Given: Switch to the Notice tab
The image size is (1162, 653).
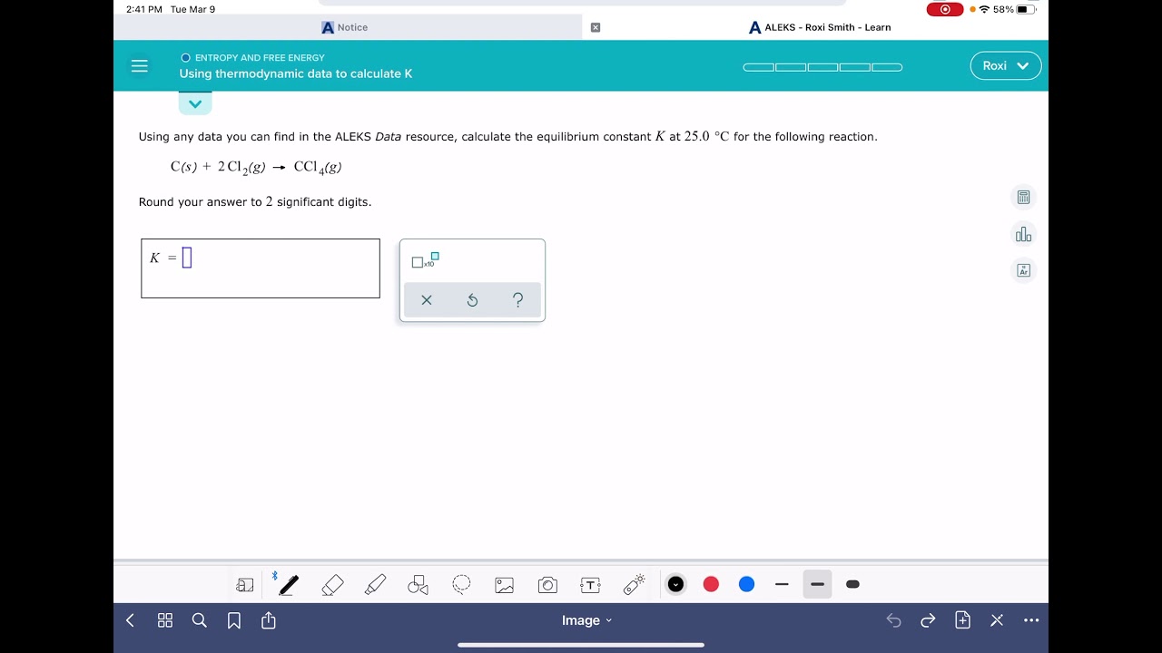Looking at the screenshot, I should click(345, 27).
